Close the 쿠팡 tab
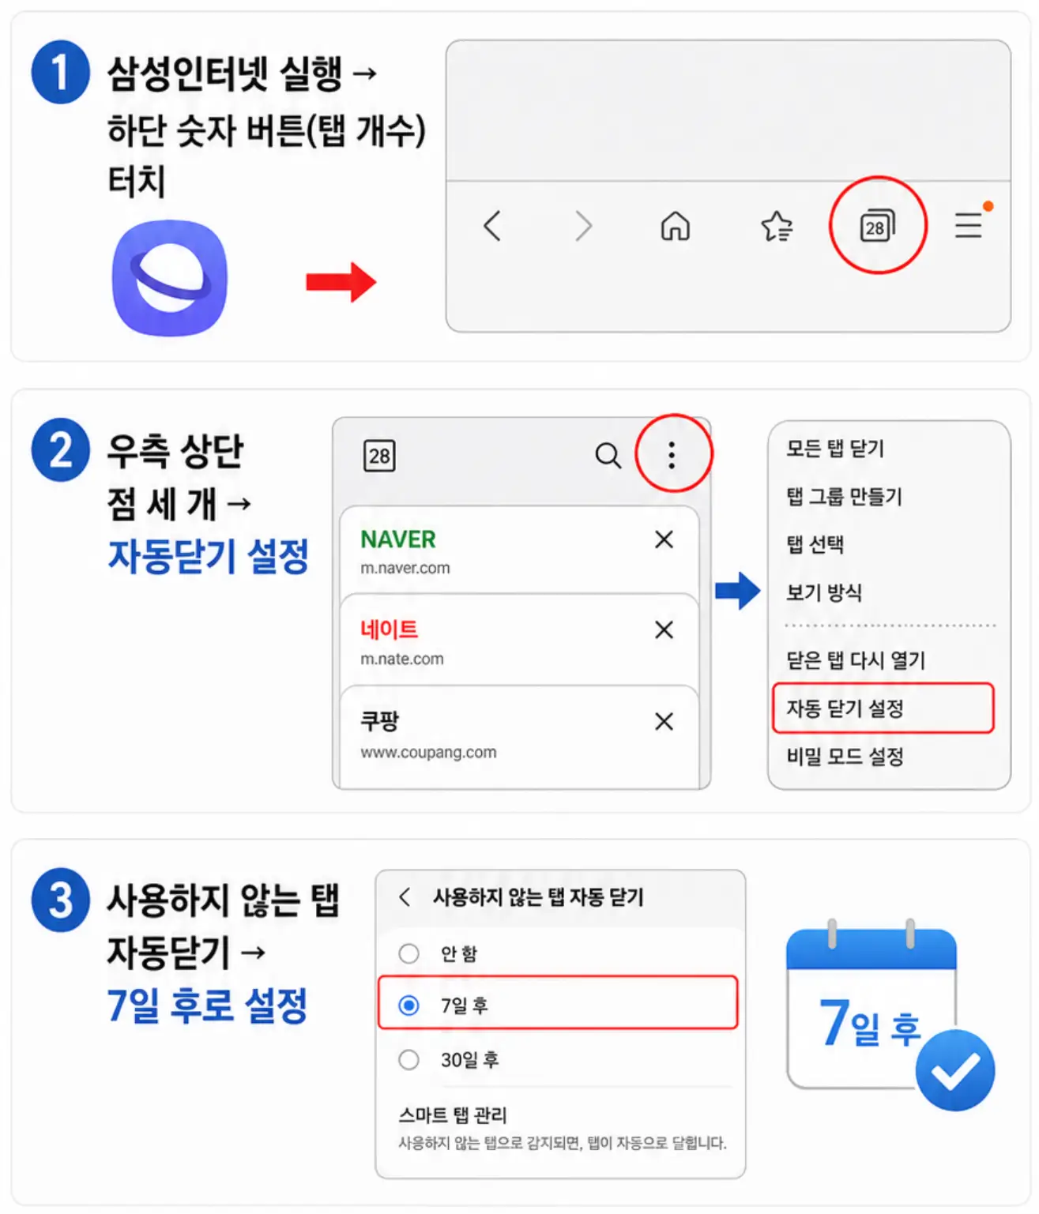 (664, 721)
